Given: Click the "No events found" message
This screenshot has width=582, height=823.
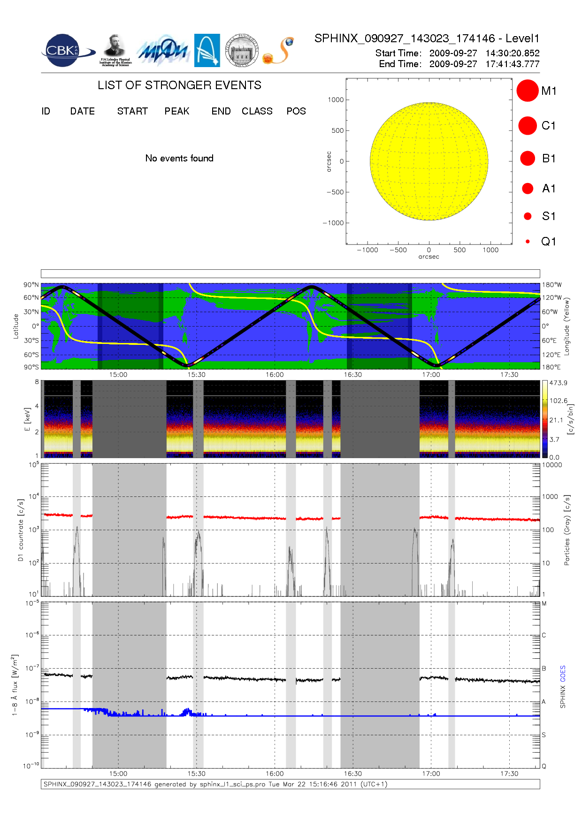Looking at the screenshot, I should [179, 159].
